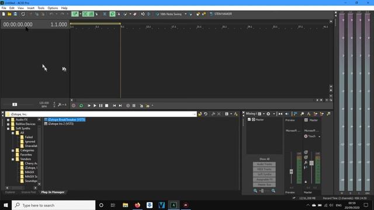Toggle loop playback in transport bar
The width and height of the screenshot is (374, 210).
coord(81,106)
